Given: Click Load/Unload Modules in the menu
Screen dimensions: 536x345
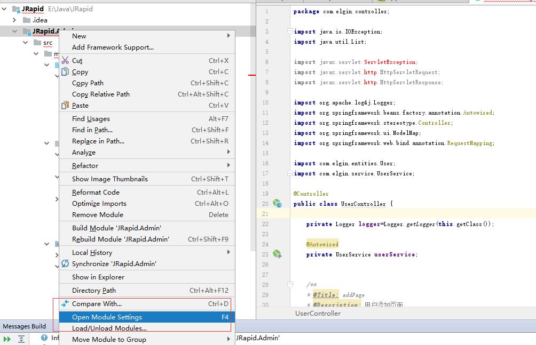Looking at the screenshot, I should (x=106, y=328).
